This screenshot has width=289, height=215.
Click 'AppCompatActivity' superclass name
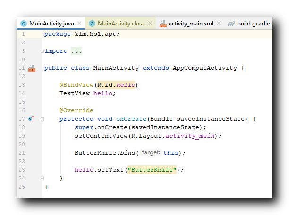click(x=205, y=68)
